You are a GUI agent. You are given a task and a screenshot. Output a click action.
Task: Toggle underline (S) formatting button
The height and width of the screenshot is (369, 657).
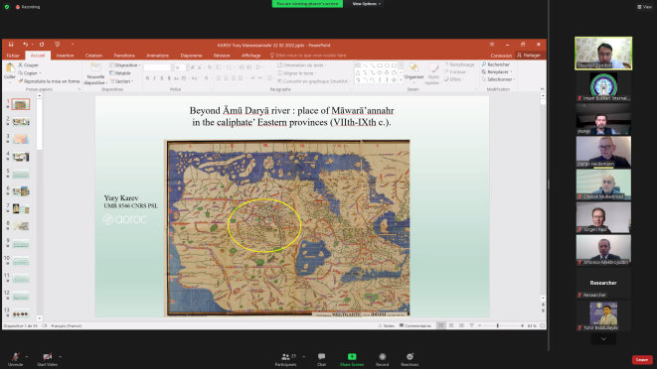pos(162,78)
